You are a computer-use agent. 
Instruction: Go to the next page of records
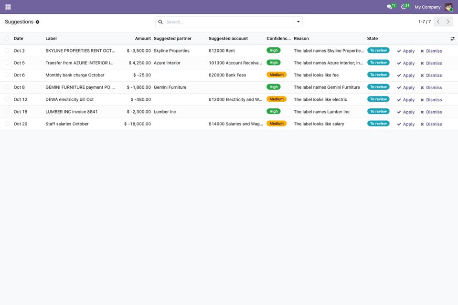(x=448, y=21)
